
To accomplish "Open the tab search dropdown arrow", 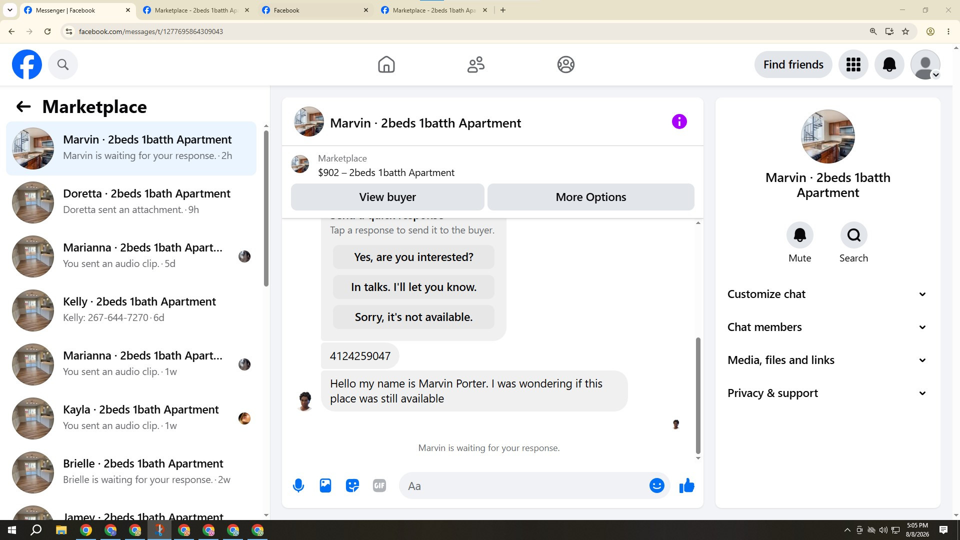I will click(x=10, y=10).
